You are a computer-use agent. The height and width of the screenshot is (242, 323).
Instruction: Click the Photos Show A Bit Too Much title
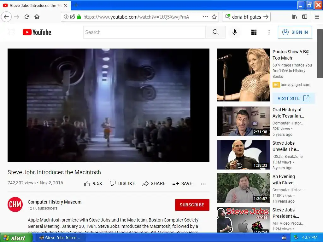(290, 55)
